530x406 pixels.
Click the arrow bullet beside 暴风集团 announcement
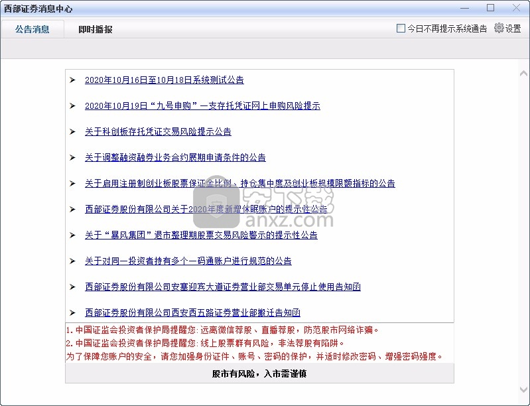72,236
